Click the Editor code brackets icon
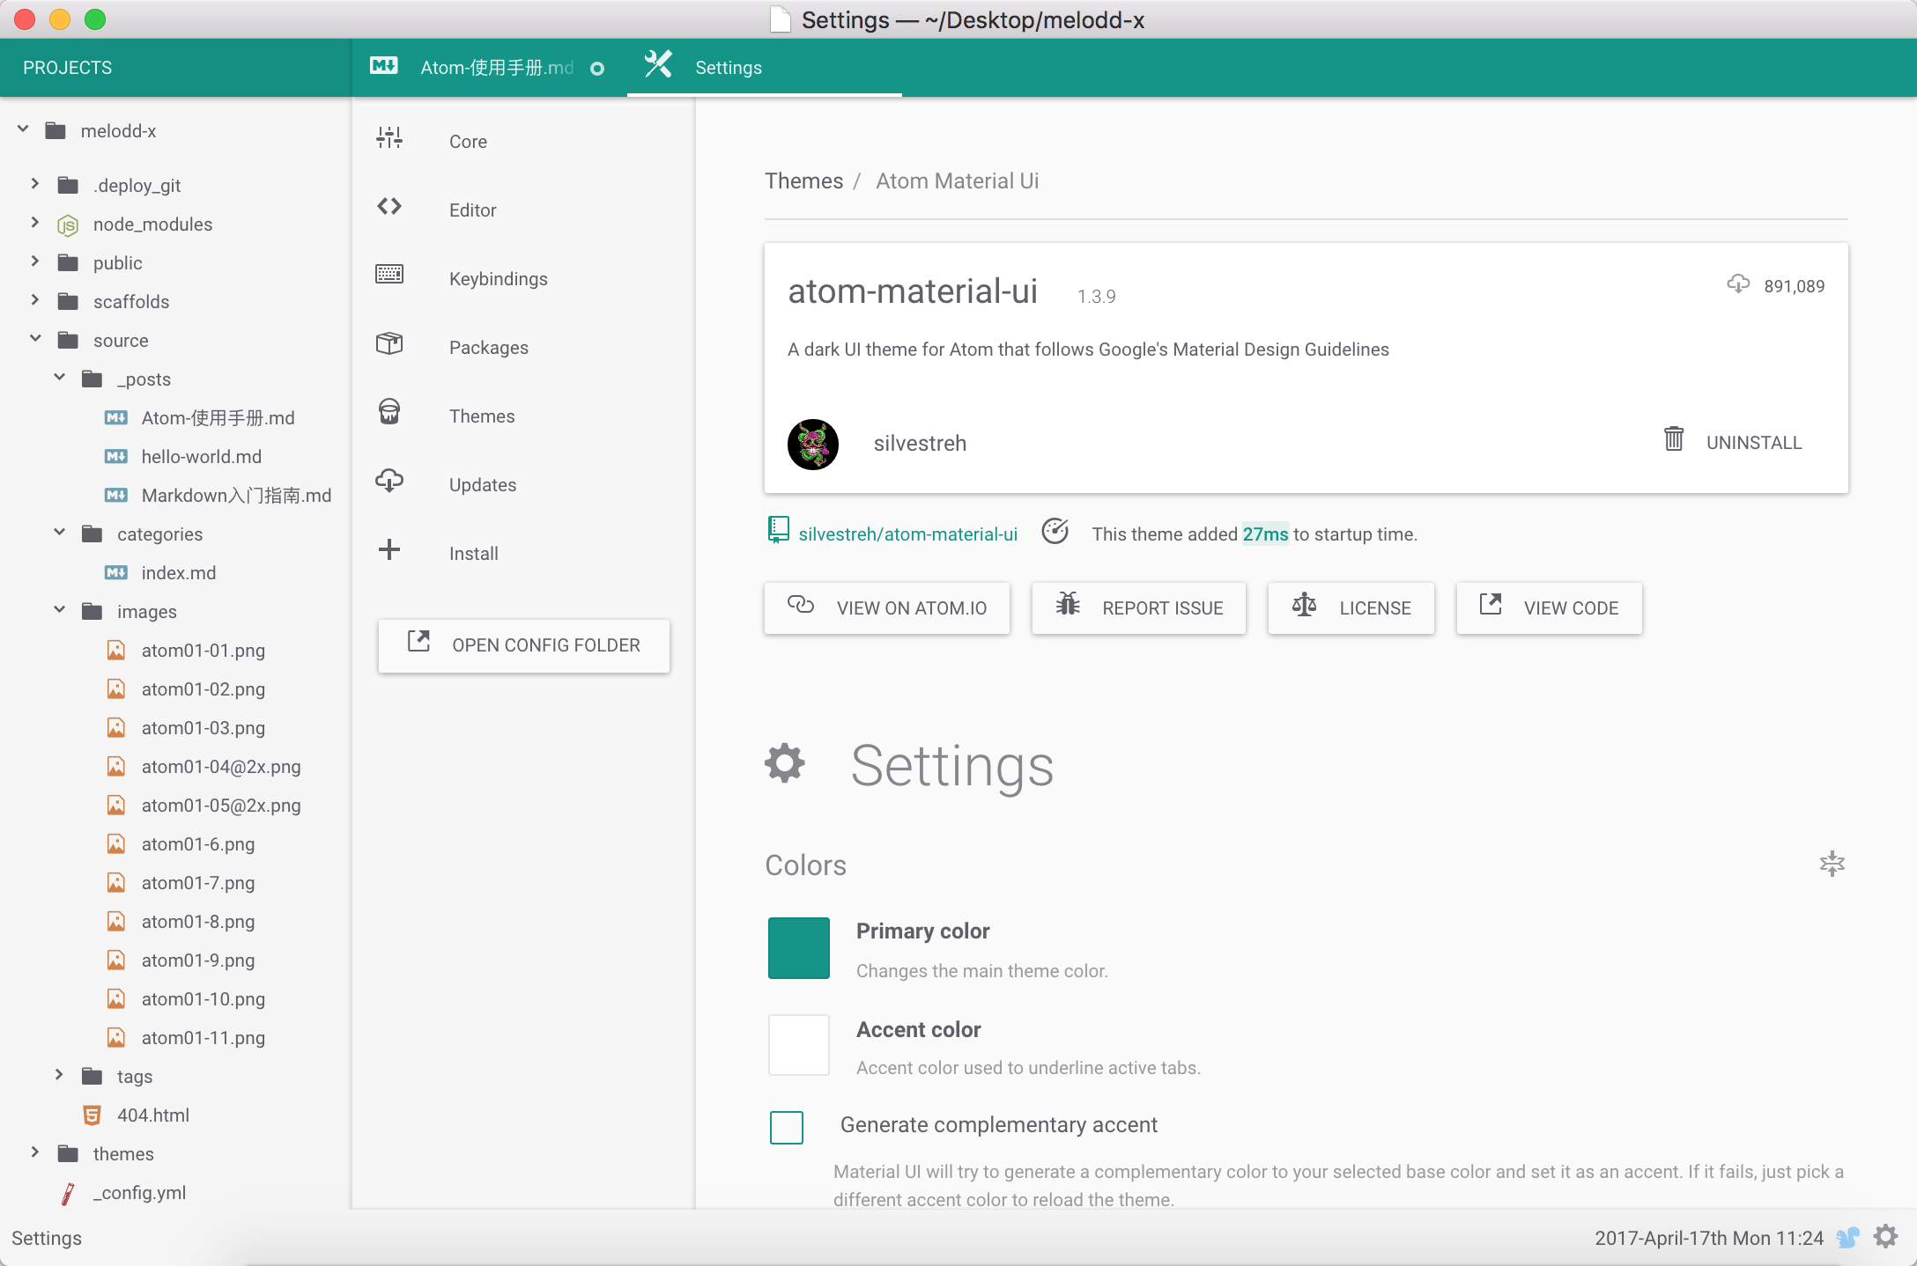Image resolution: width=1917 pixels, height=1266 pixels. click(389, 207)
